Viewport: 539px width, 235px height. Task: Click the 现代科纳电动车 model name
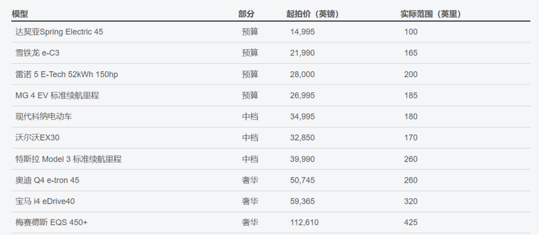click(x=43, y=117)
